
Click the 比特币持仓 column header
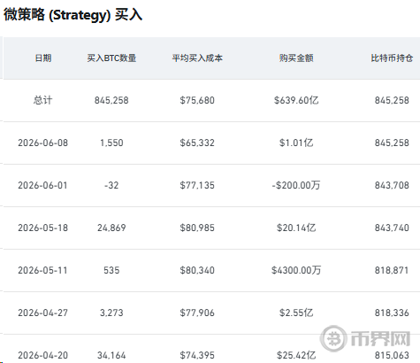point(392,58)
